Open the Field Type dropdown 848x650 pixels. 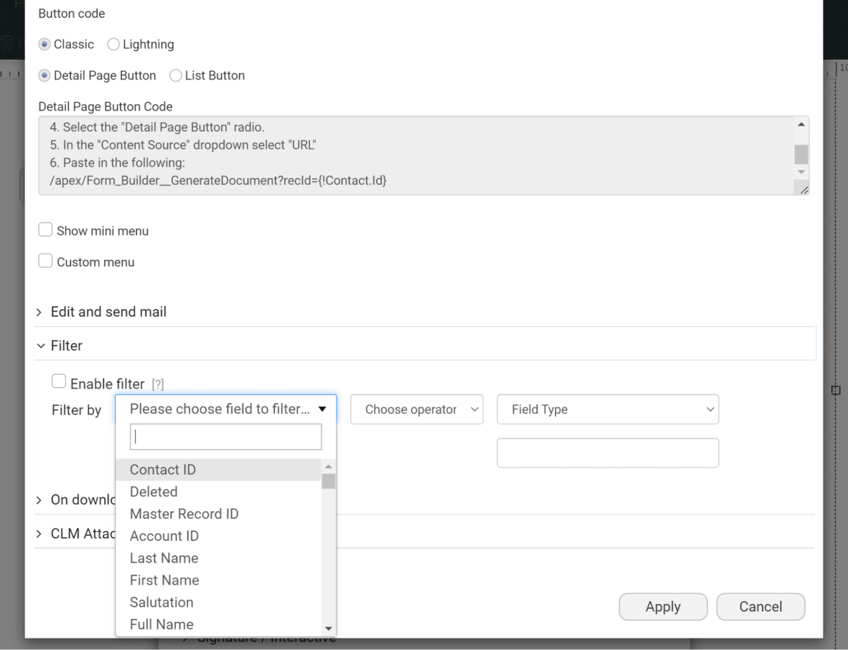click(608, 409)
